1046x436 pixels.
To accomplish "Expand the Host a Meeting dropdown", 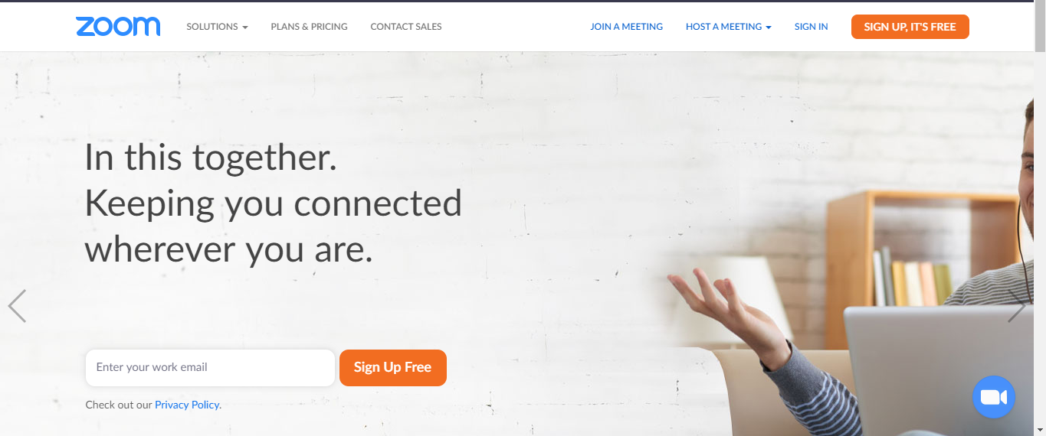I will coord(728,27).
